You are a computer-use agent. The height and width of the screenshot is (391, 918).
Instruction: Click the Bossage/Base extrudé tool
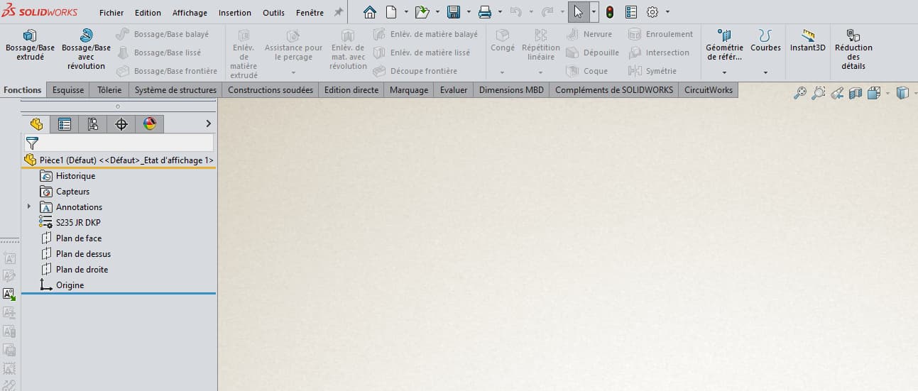(30, 45)
